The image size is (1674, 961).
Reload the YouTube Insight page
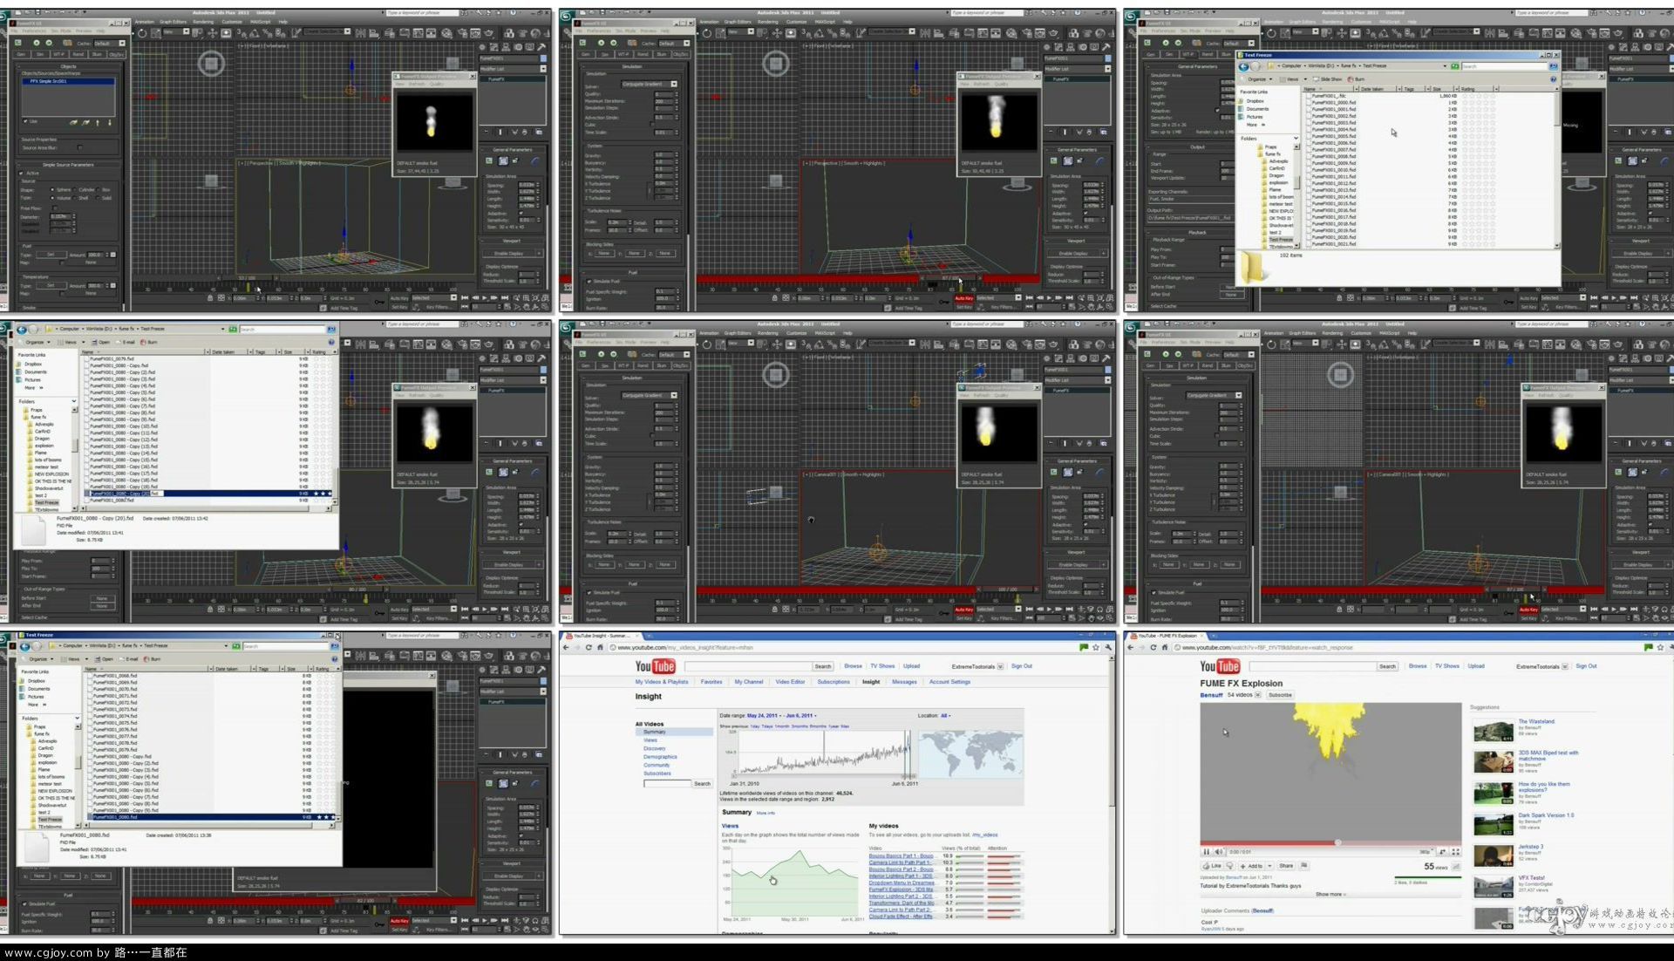click(589, 647)
